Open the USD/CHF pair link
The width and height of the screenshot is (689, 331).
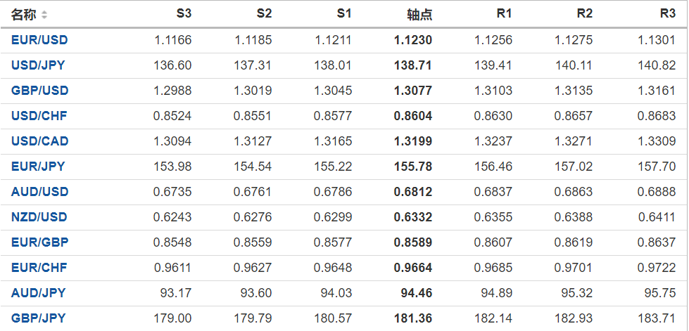pyautogui.click(x=39, y=116)
